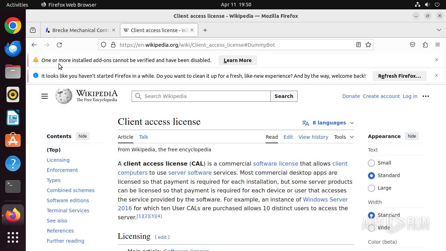Launch Thunderbird Mail from the dock

[13, 48]
